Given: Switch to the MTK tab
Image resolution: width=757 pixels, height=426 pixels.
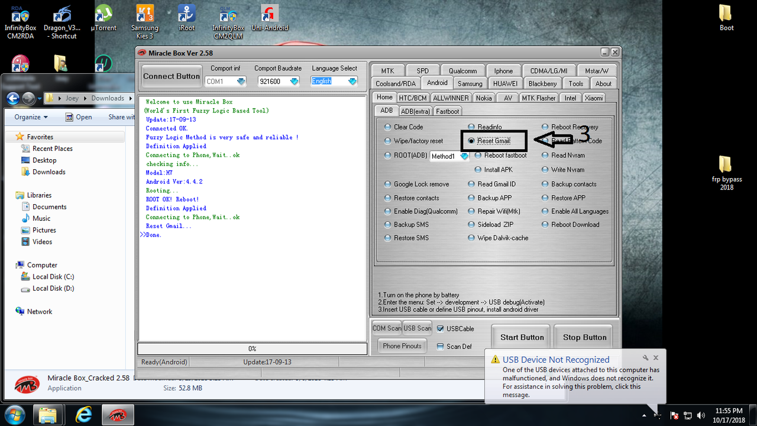Looking at the screenshot, I should (x=387, y=70).
